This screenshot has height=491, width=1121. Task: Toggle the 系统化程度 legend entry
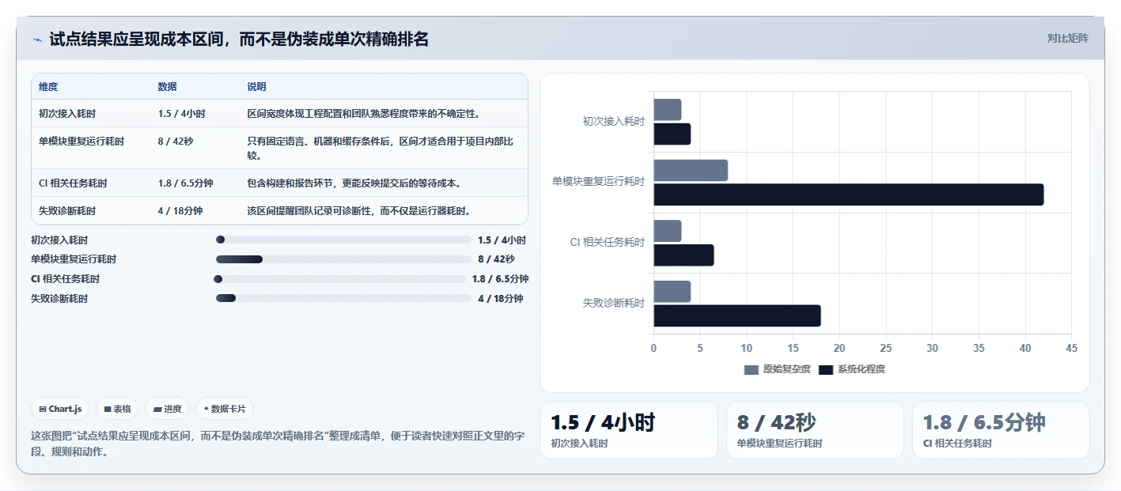pyautogui.click(x=851, y=369)
